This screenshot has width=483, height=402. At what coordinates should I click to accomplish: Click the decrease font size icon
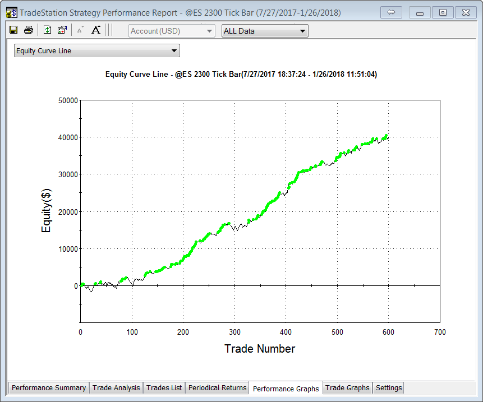click(x=81, y=30)
